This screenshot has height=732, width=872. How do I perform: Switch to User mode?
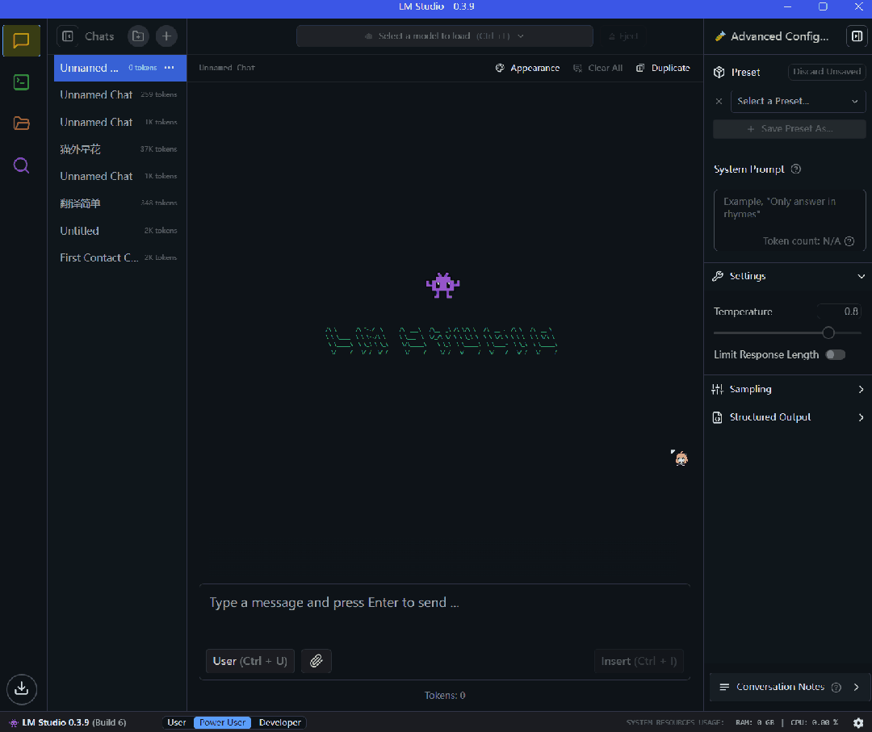click(177, 722)
